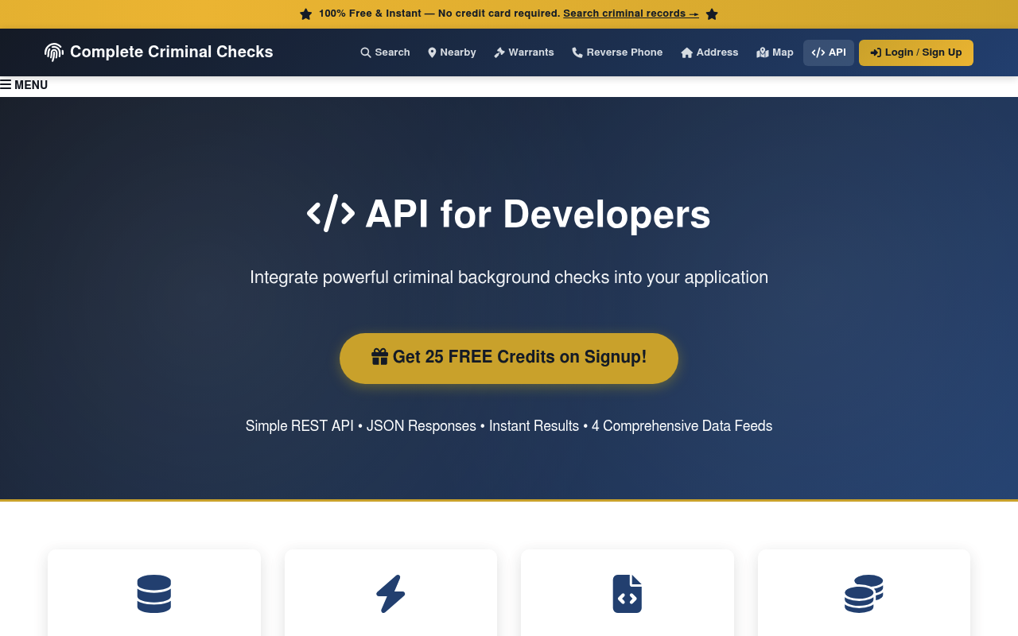Click the 'Integrate powerful criminal background checks' subtitle
Viewport: 1018px width, 636px height.
pos(509,277)
